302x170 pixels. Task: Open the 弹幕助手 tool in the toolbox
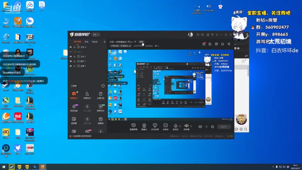coord(74,96)
